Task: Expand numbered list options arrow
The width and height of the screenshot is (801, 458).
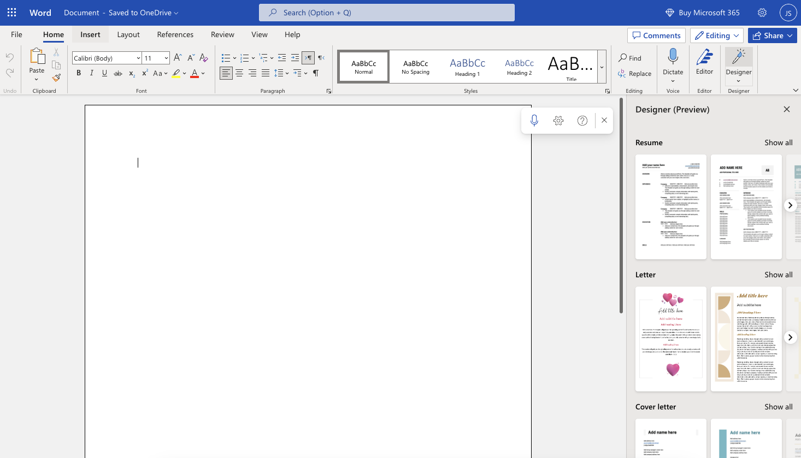Action: (254, 58)
